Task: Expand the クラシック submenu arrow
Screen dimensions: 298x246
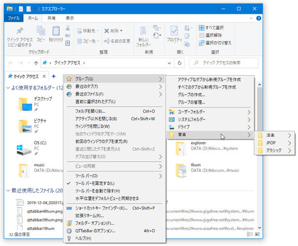Action: tap(289, 151)
